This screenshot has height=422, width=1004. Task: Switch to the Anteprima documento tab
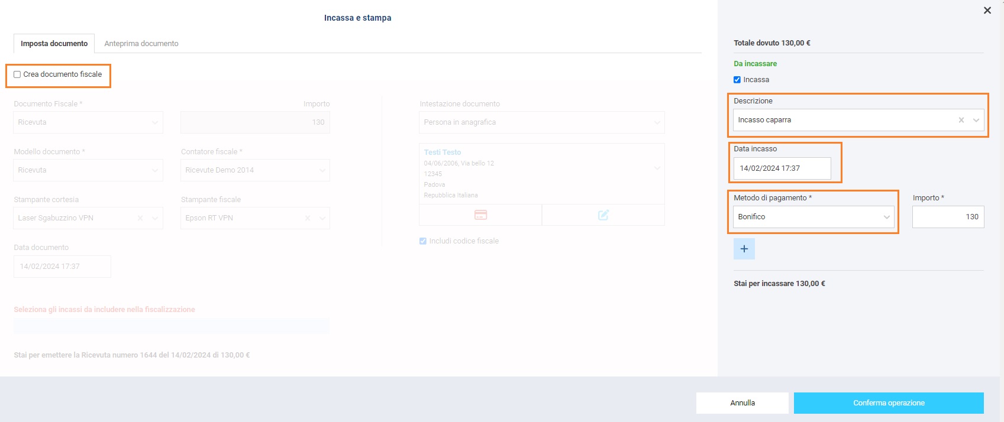coord(141,44)
